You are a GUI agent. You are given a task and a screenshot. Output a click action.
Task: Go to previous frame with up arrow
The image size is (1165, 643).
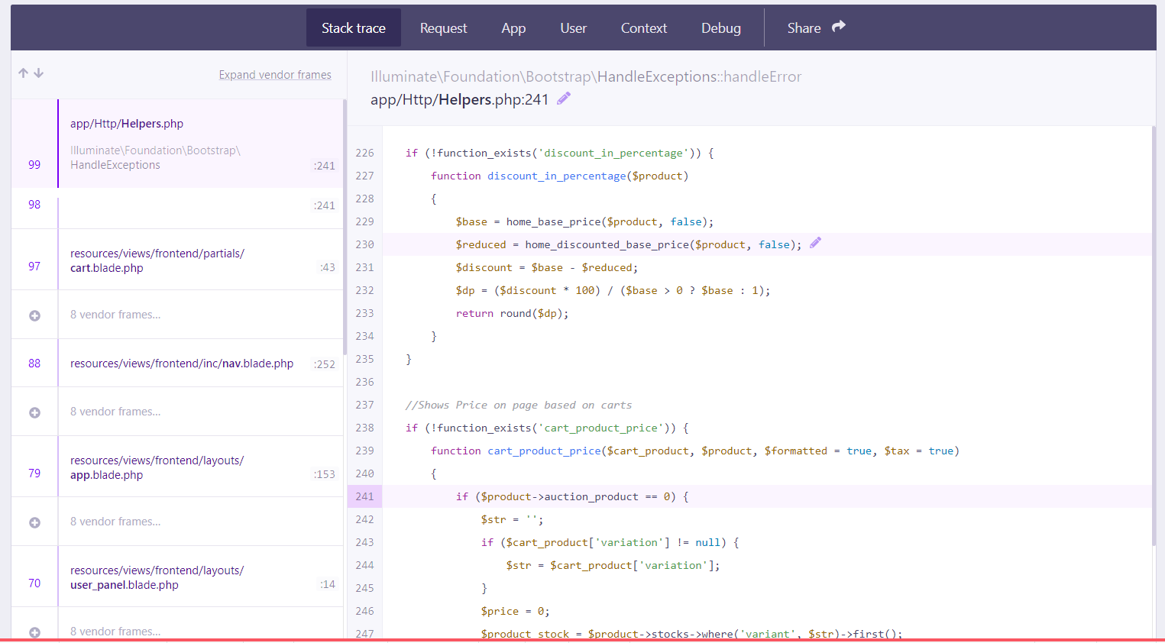23,73
